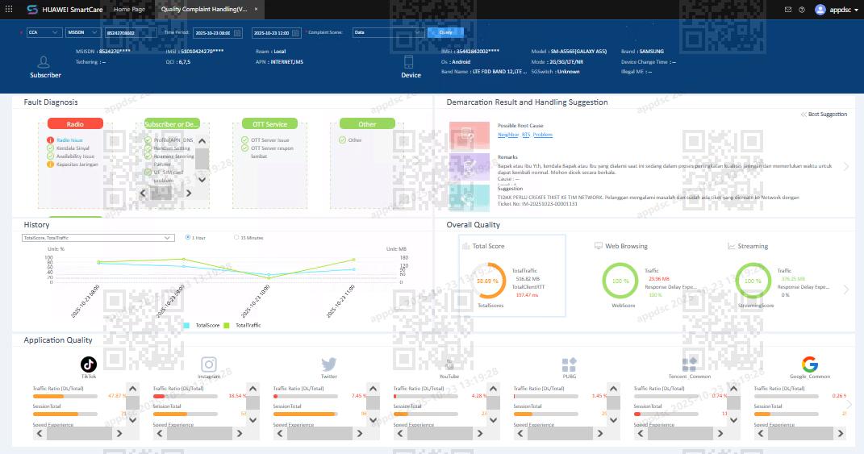Open start time calendar picker icon
Image resolution: width=864 pixels, height=454 pixels.
point(237,33)
